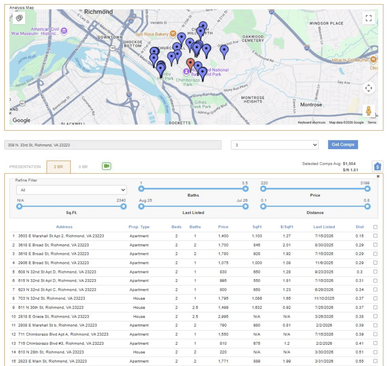Click price 2,995 in row 10
This screenshot has width=388, height=366.
(x=223, y=316)
